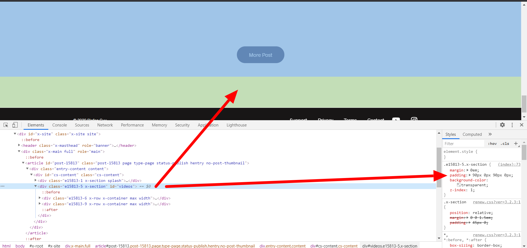Click the ellipsis actions beside the selected node

[x=2, y=186]
